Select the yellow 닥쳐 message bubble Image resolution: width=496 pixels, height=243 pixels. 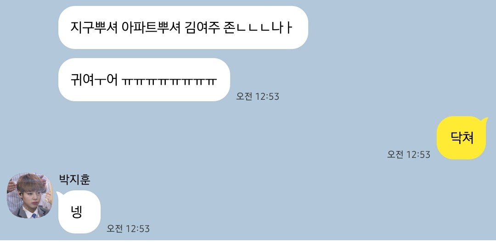coord(461,138)
